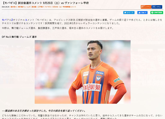165x119 pixels.
Task: Open the 三戸舜介 tag link
Action: [x=41, y=7]
